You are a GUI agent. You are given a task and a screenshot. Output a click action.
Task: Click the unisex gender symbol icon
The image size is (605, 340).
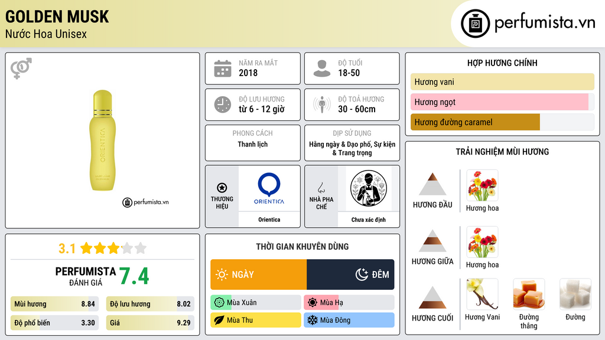(x=21, y=68)
